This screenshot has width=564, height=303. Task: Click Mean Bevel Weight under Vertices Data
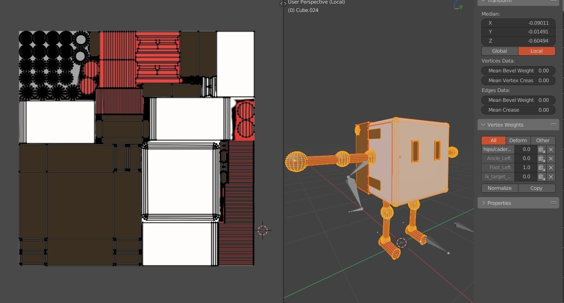[x=518, y=71]
